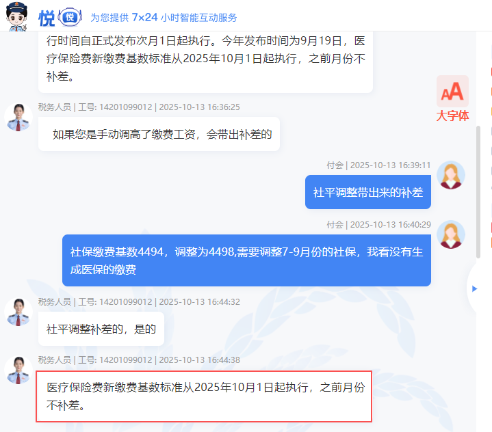The image size is (492, 432).
Task: Toggle the 大字体 large font icon
Action: pyautogui.click(x=452, y=91)
